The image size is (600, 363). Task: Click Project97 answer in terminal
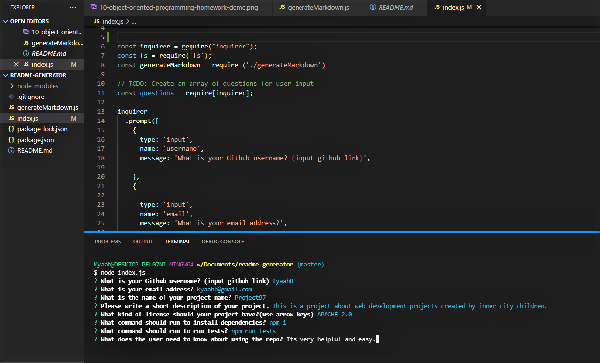(x=250, y=298)
